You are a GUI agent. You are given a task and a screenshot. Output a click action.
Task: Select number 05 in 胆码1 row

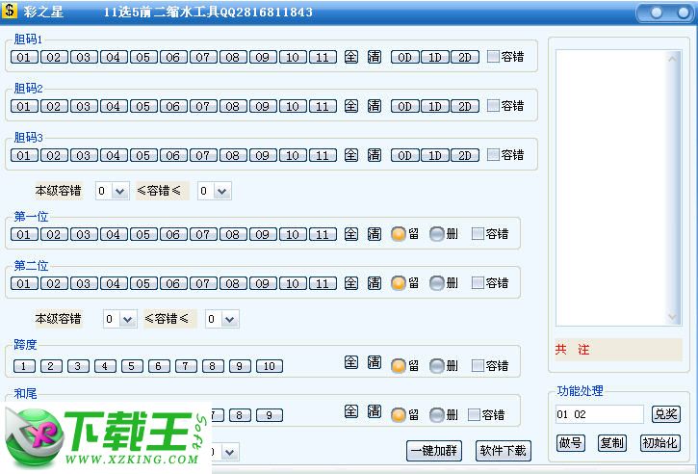tap(143, 57)
